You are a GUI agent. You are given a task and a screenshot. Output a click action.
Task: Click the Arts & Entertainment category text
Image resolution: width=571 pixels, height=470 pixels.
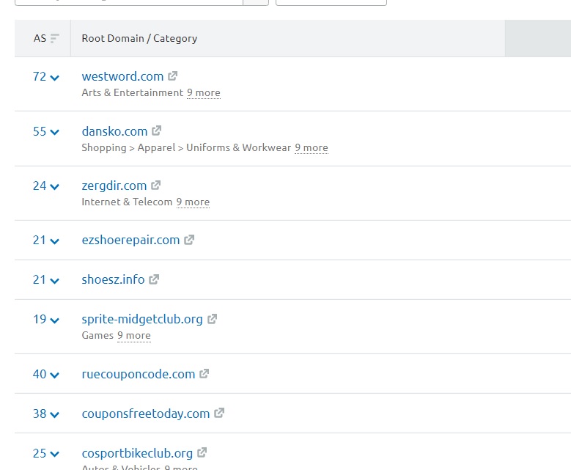point(133,92)
